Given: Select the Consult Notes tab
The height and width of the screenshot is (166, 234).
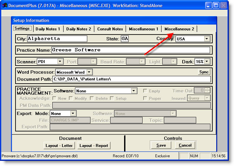Looking at the screenshot, I should (110, 29).
